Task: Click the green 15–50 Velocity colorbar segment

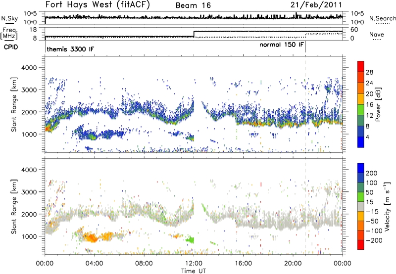Action: (361, 197)
